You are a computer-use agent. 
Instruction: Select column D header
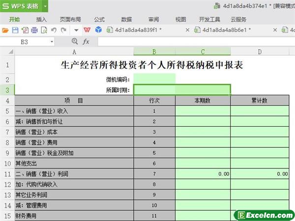tap(260, 52)
